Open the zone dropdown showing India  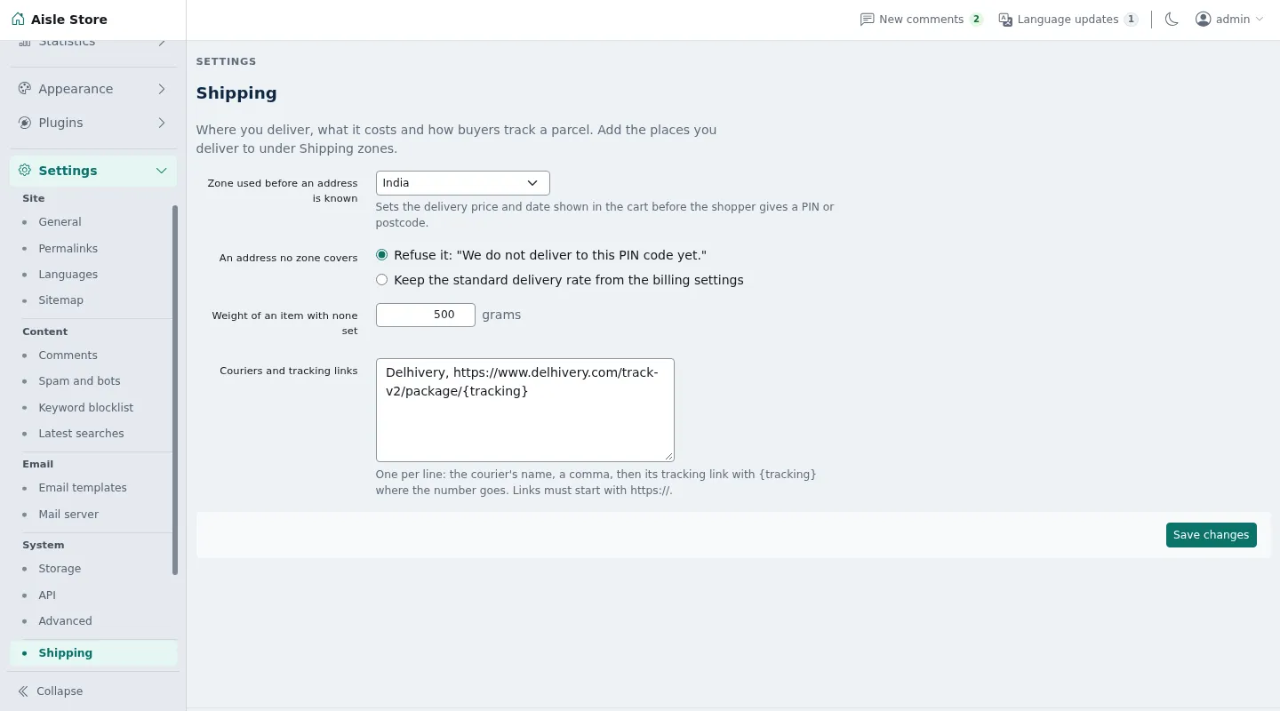pyautogui.click(x=463, y=183)
